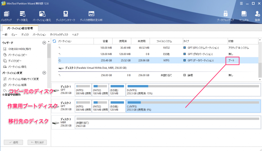262x151 pixels.
Task: Select the ディスク 3 Parallels Virtual NVMe row
Action: 158,68
